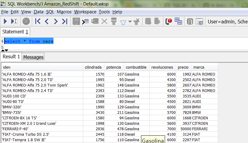Viewport: 248px width, 143px height.
Task: Click the Cancel execution icon
Action: [26, 21]
